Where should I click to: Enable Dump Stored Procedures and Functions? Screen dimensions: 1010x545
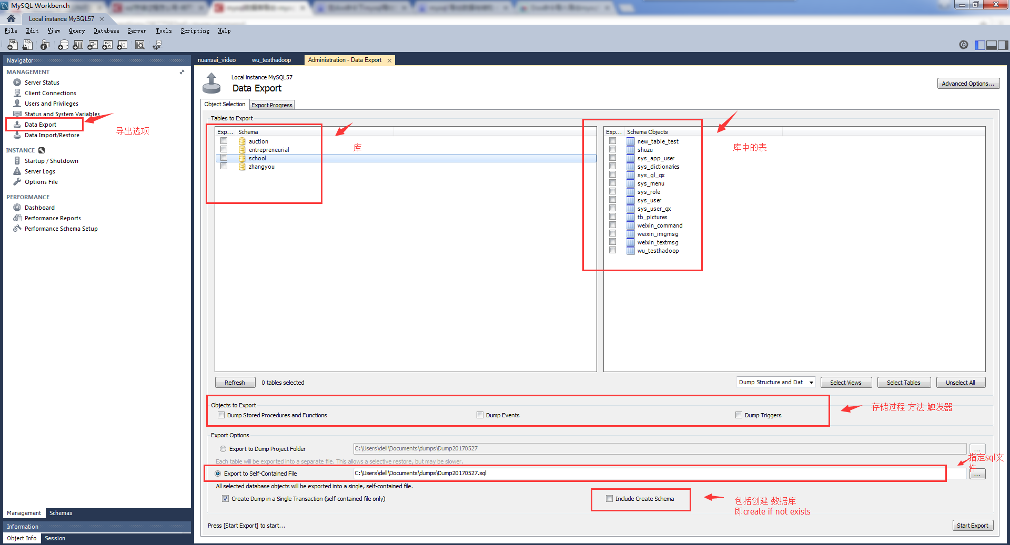221,415
